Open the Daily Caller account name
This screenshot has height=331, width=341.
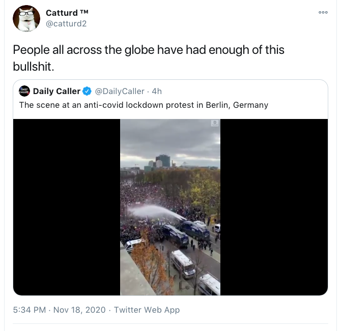point(56,92)
